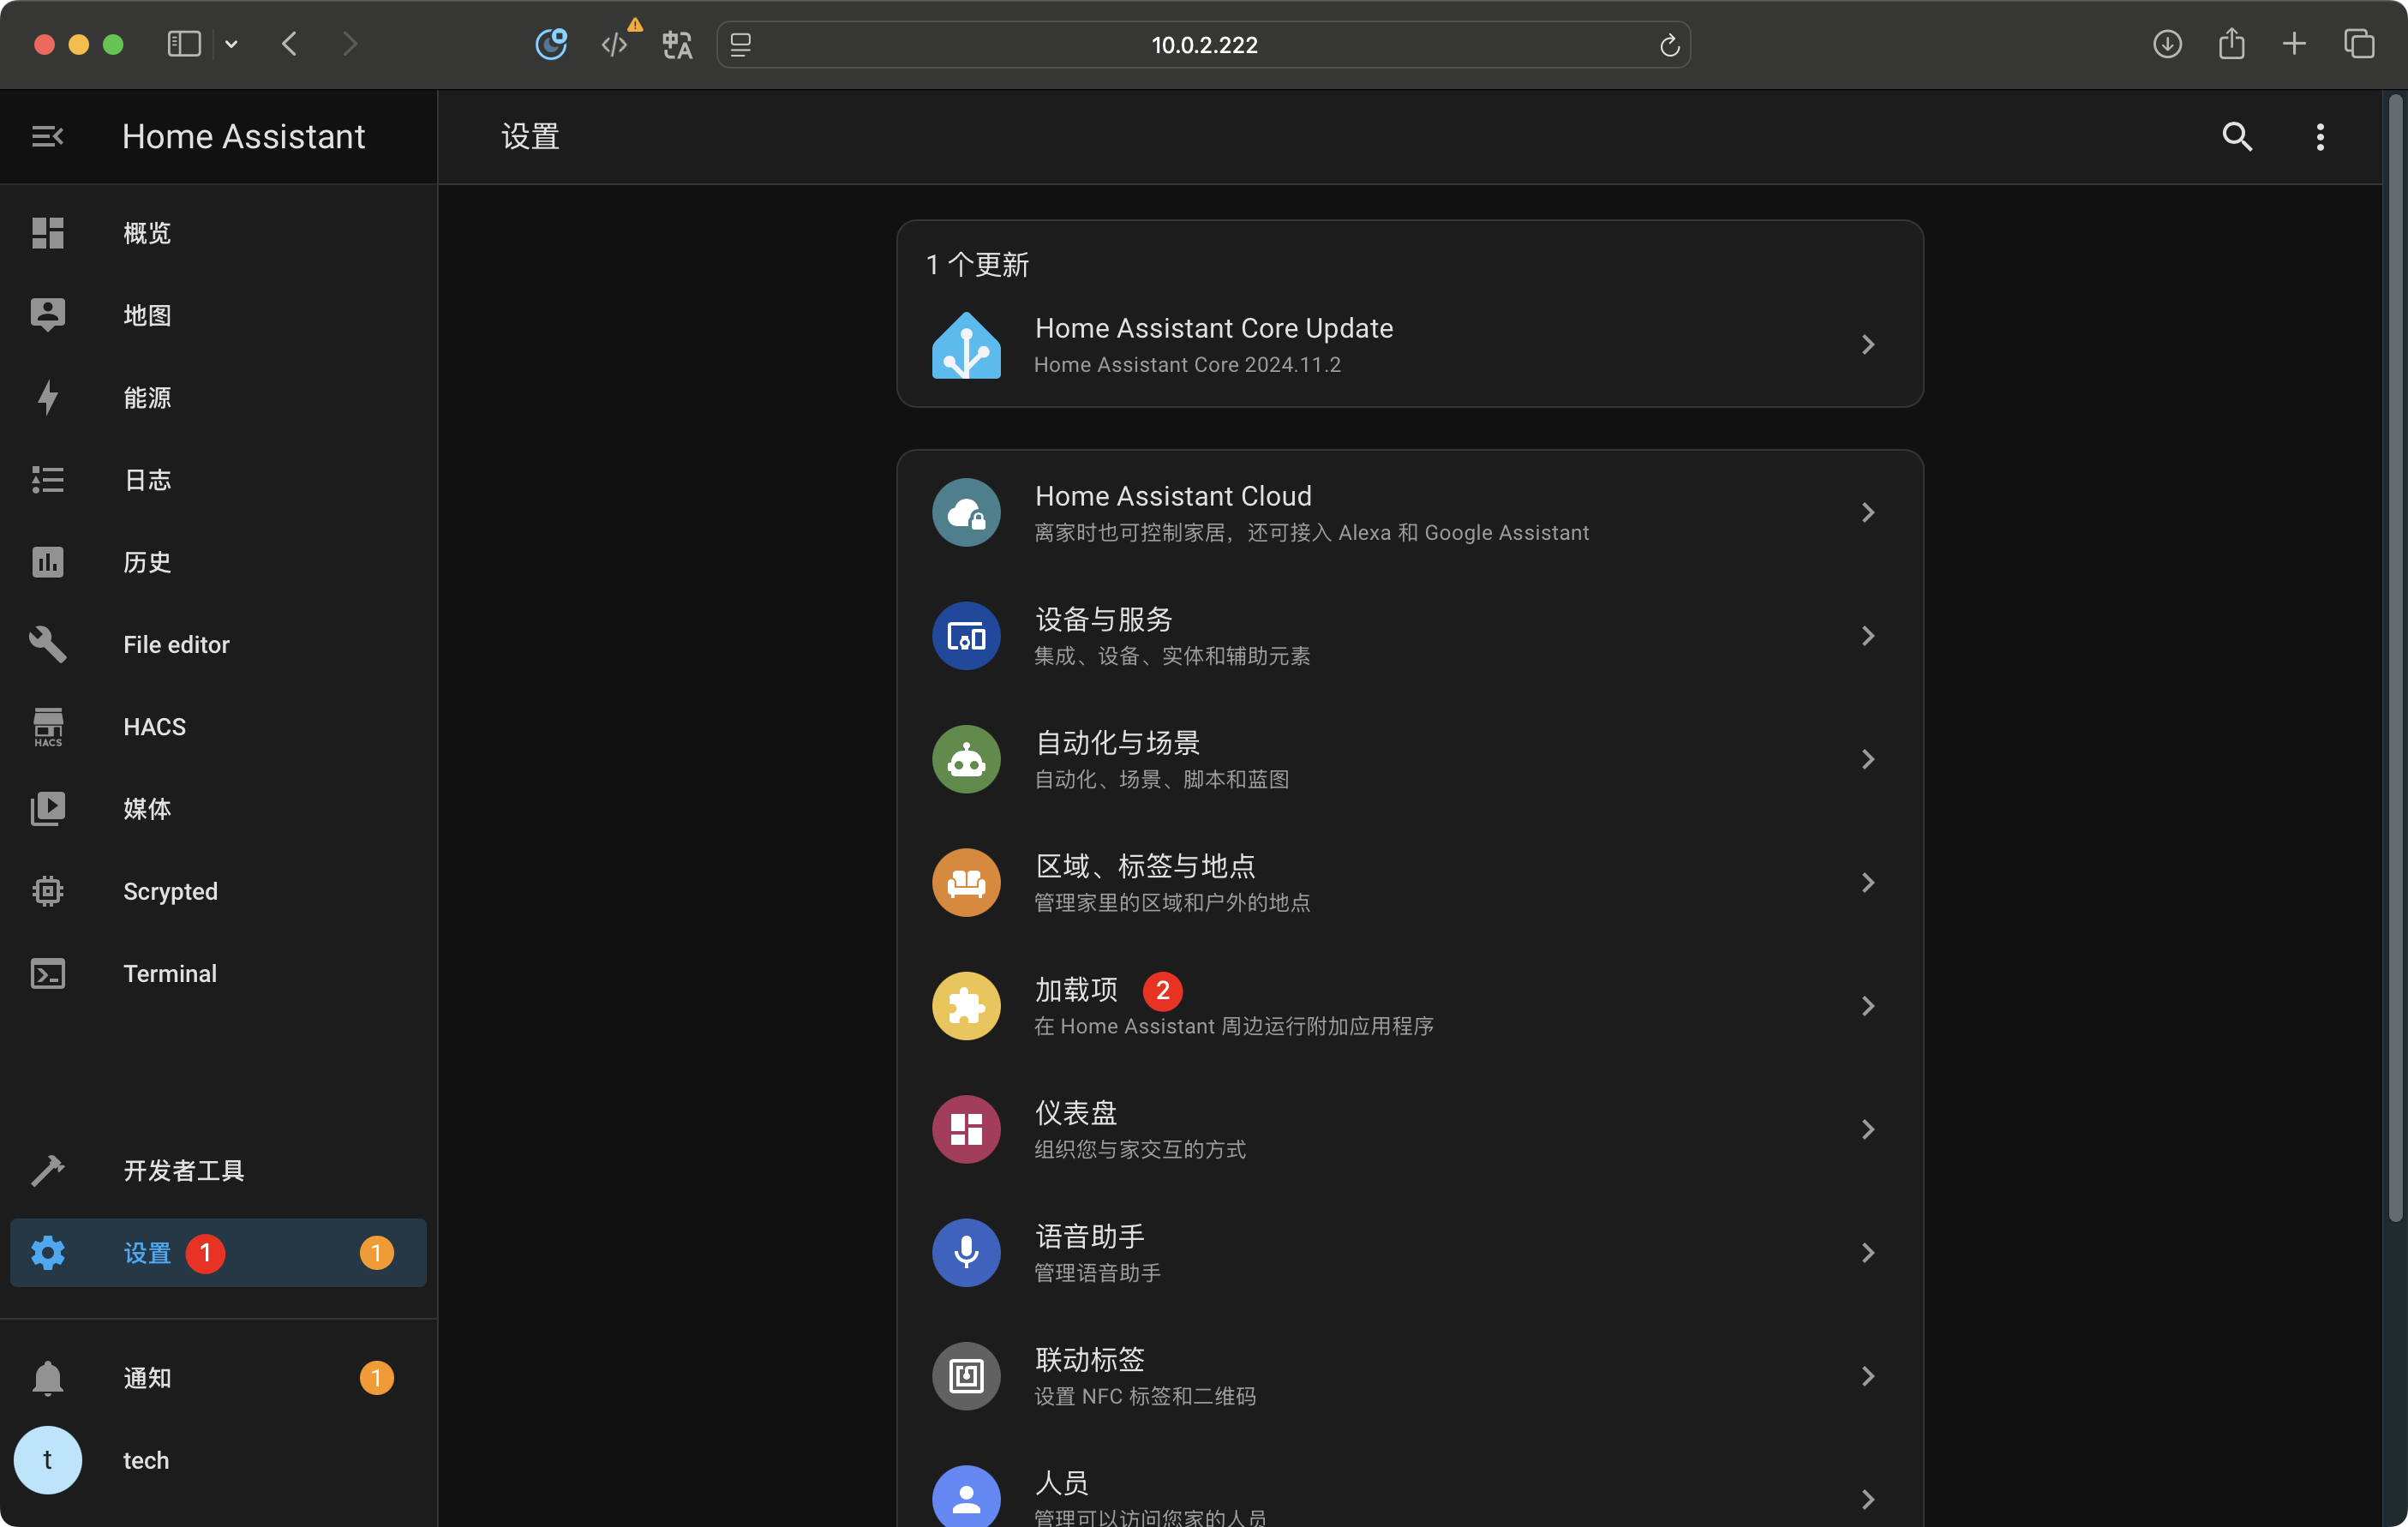Open the 地图 map icon in sidebar

pyautogui.click(x=47, y=315)
